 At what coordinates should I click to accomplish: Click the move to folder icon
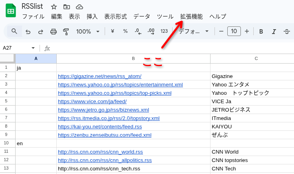67,7
